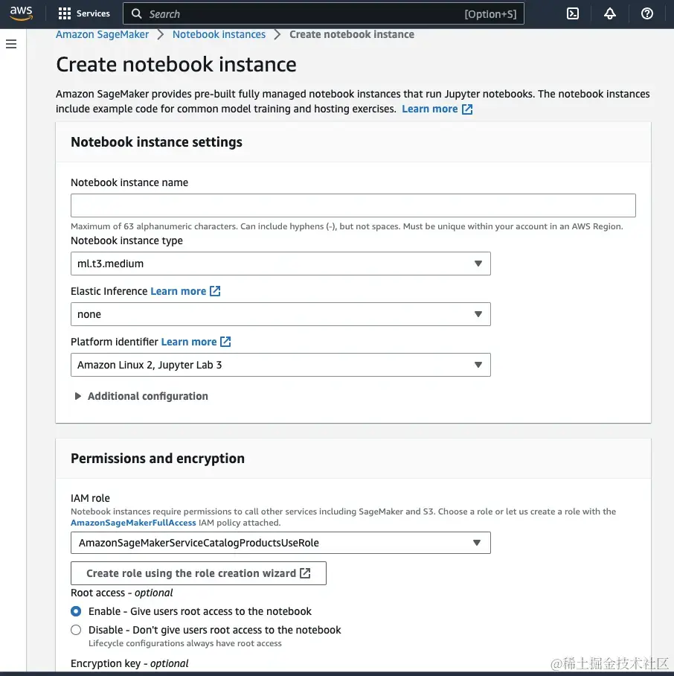Open the help question mark icon
This screenshot has width=674, height=676.
(647, 13)
